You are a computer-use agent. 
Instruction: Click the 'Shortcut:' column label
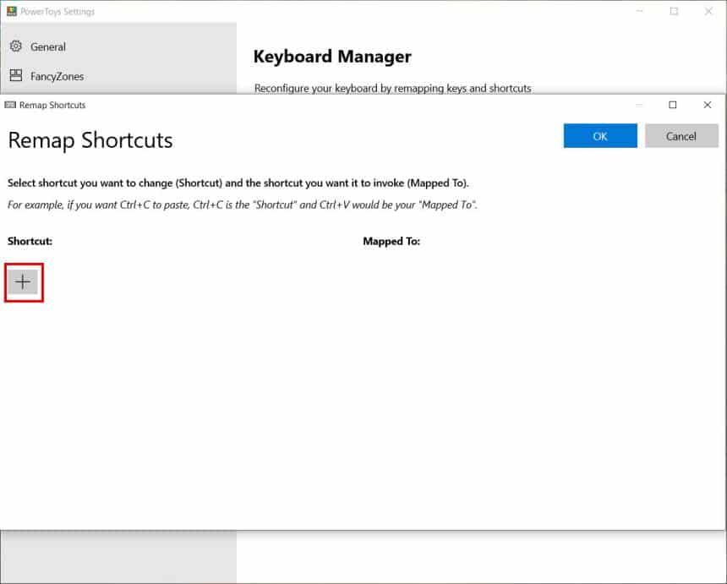30,241
